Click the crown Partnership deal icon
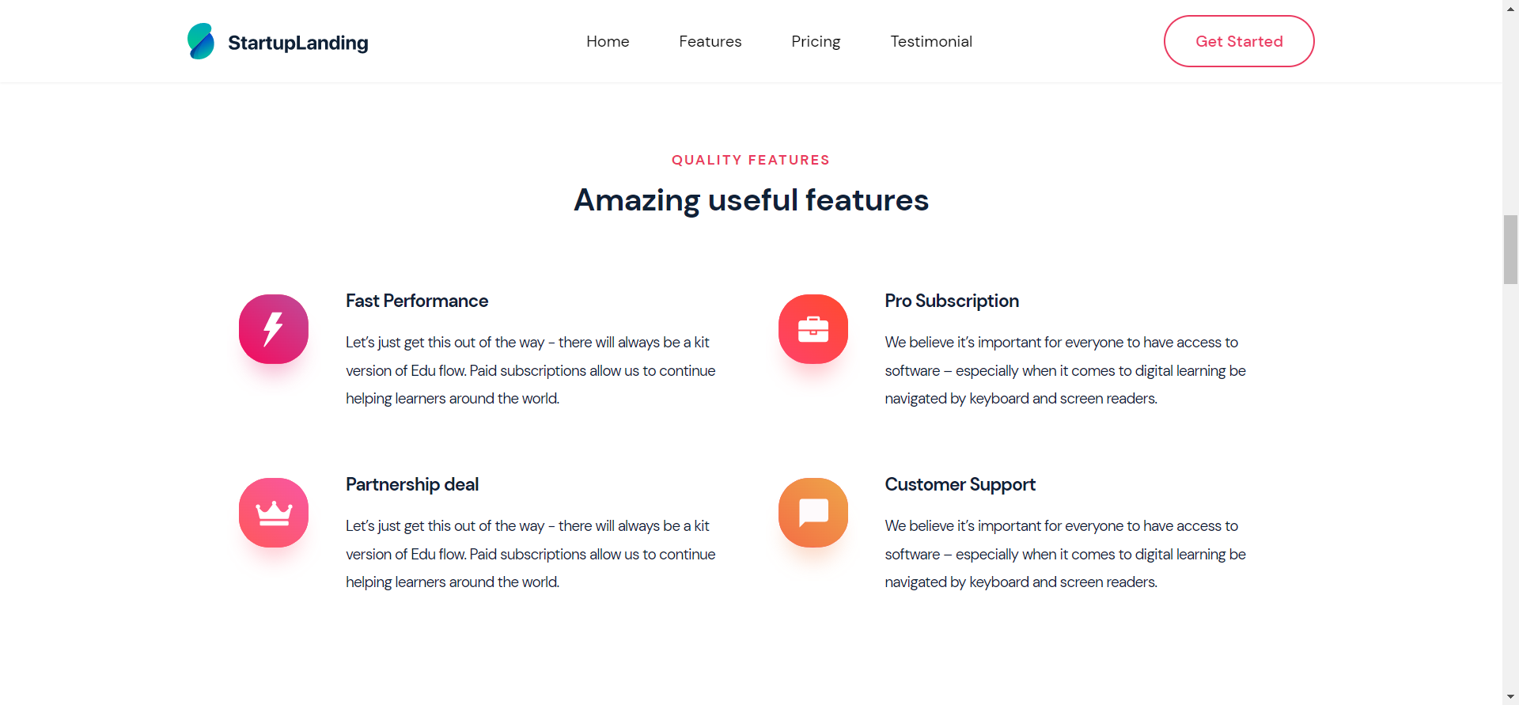 [273, 512]
